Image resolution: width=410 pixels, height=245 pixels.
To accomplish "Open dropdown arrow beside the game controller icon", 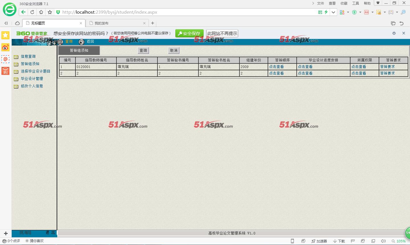I will point(397,12).
